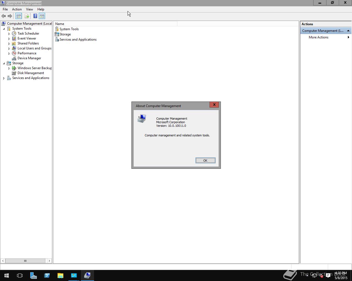
Task: Open File Explorer from the taskbar
Action: coord(60,276)
